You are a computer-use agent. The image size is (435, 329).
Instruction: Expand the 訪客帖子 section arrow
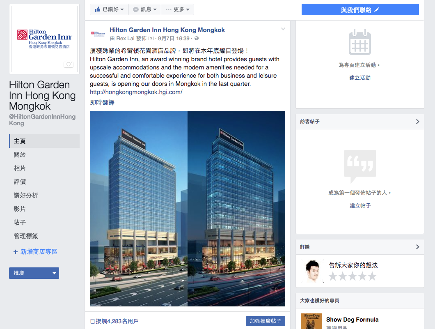417,122
